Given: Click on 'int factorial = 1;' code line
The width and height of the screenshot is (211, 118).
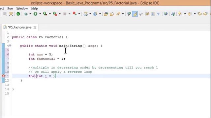Looking at the screenshot, I should coord(47,59).
